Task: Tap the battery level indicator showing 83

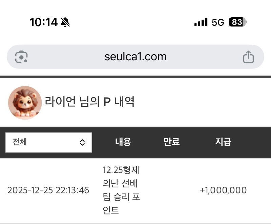Action: pyautogui.click(x=237, y=22)
